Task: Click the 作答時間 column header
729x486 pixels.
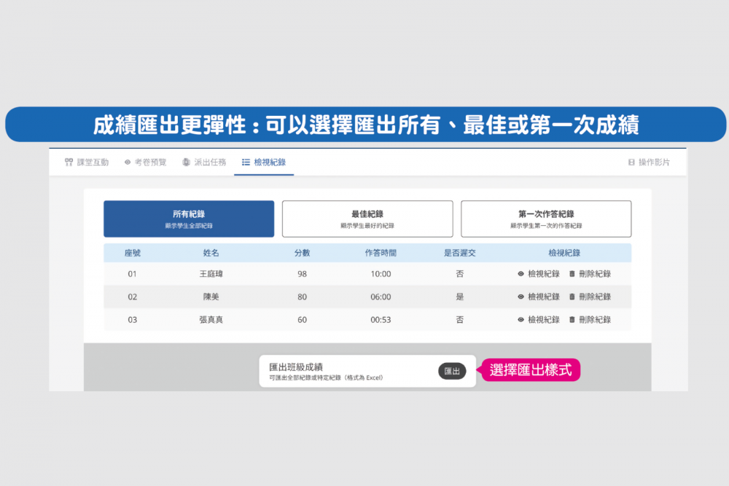Action: tap(381, 253)
